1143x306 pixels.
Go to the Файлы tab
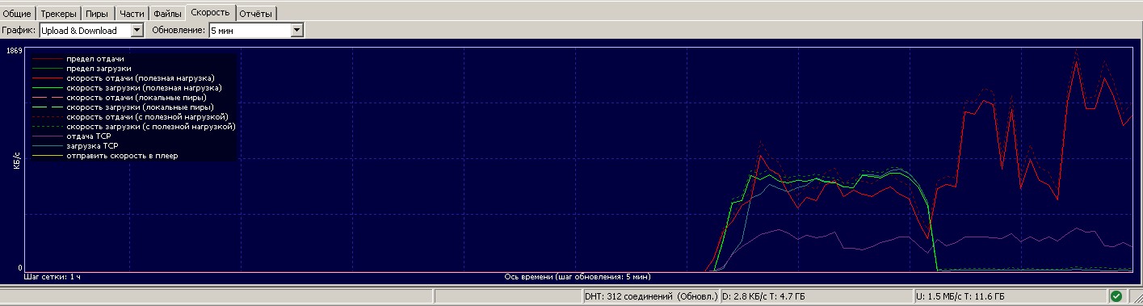tap(167, 13)
